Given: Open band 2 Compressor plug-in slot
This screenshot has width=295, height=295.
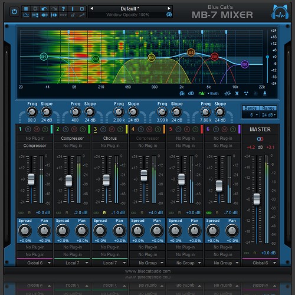Looking at the screenshot, I should click(x=73, y=139).
